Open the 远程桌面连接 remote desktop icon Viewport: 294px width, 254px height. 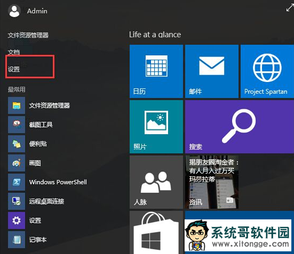click(17, 201)
